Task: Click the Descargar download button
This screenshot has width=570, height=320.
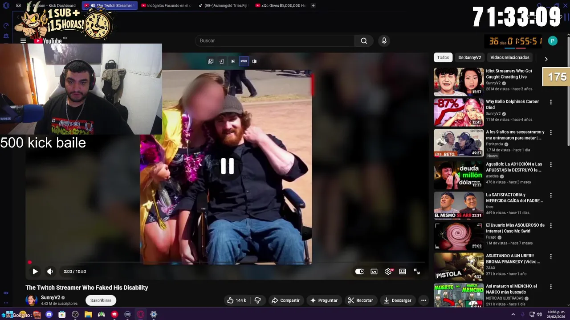Action: [398, 300]
